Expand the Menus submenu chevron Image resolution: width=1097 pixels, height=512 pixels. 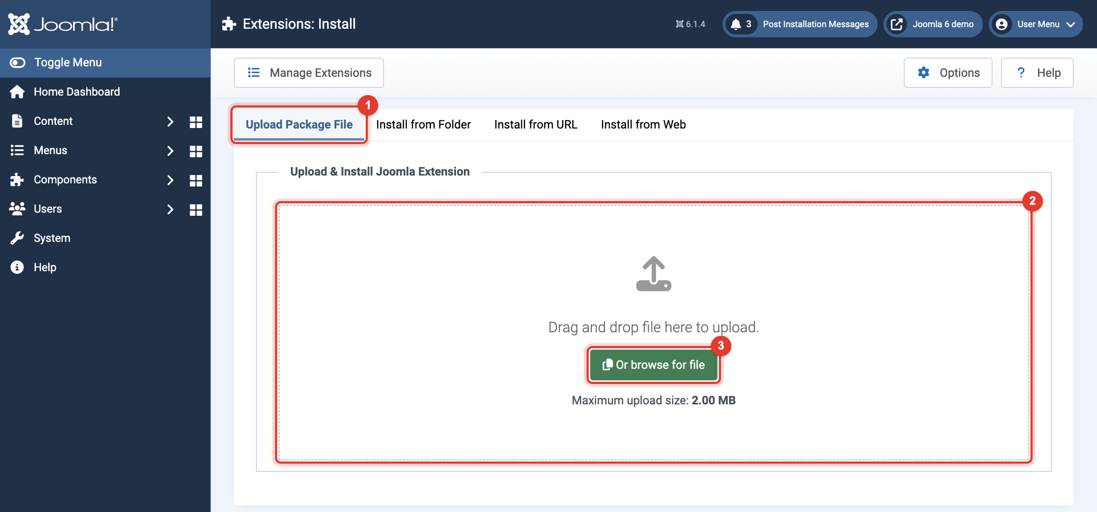[170, 151]
